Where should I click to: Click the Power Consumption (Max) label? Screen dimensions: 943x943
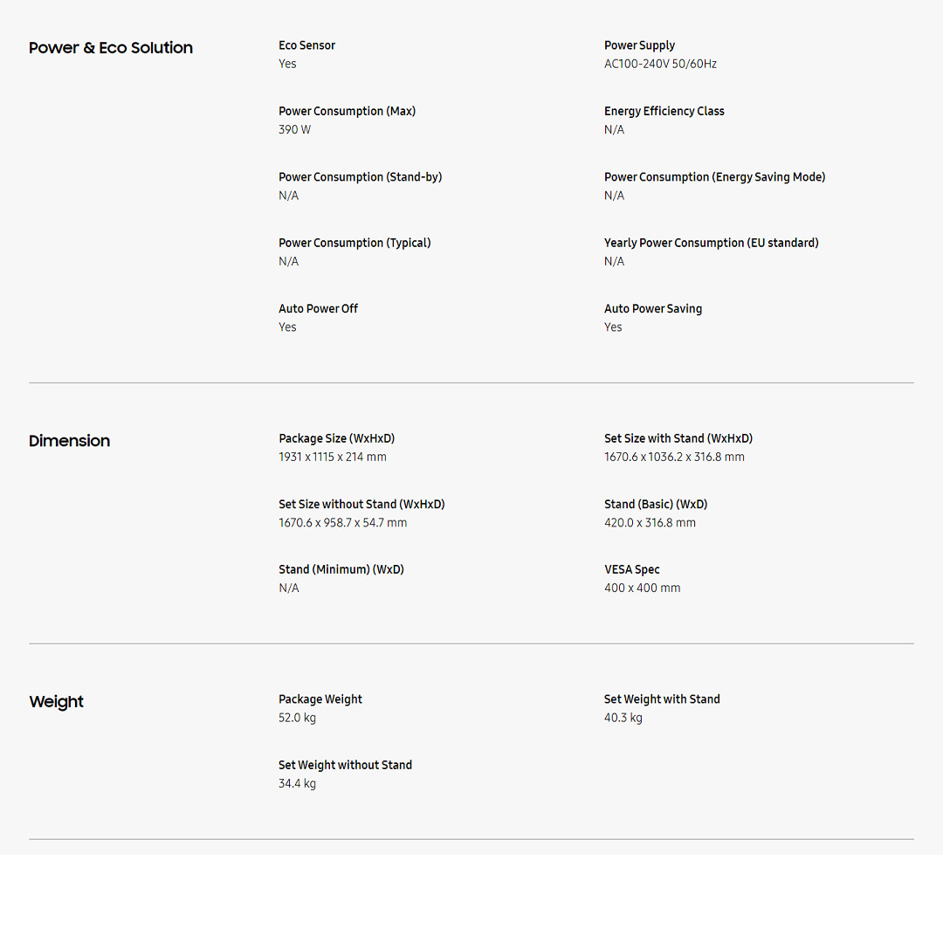coord(347,111)
